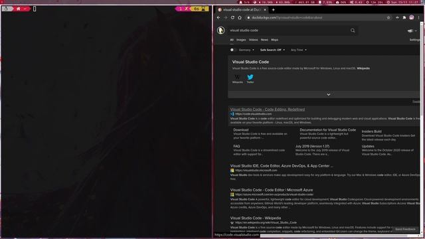Open the browser three-dot menu
The height and width of the screenshot is (239, 425).
(x=418, y=18)
